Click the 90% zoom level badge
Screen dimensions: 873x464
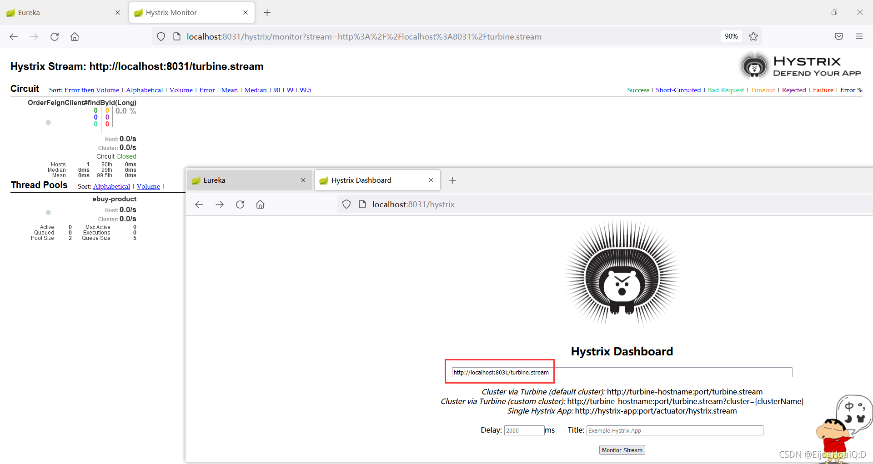pos(731,36)
